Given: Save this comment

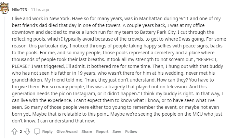Looking at the screenshot, I should (117, 132).
